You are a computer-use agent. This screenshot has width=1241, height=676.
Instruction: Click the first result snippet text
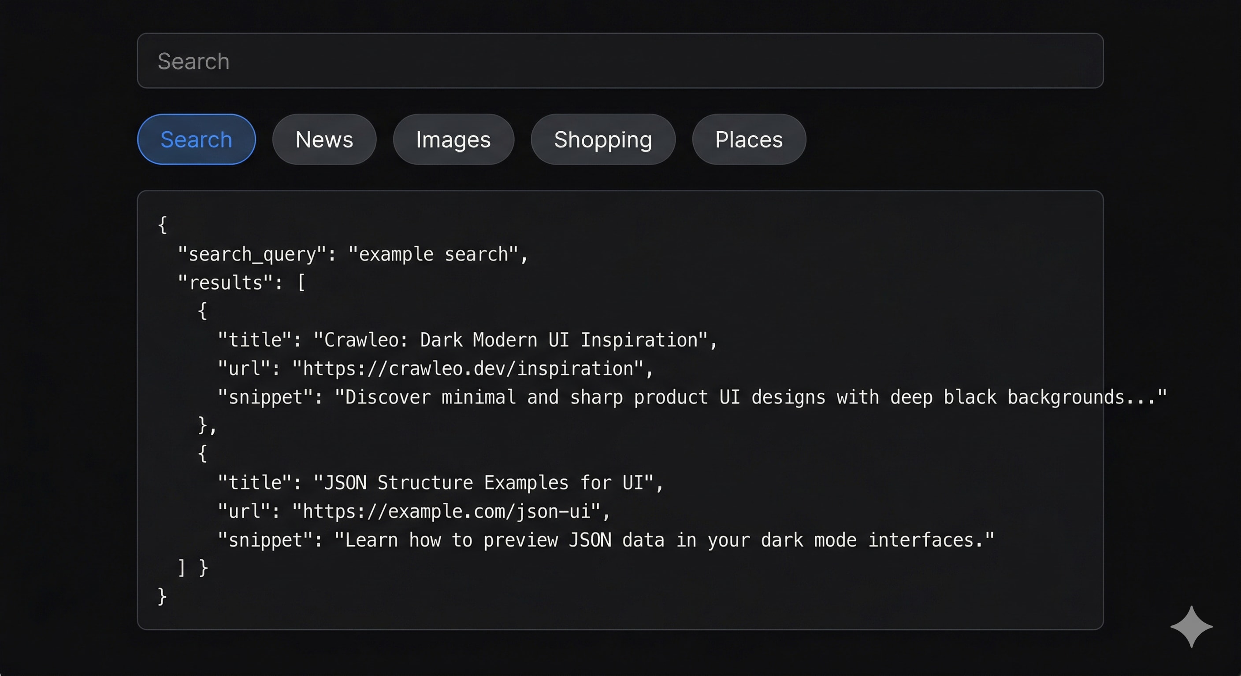[751, 397]
